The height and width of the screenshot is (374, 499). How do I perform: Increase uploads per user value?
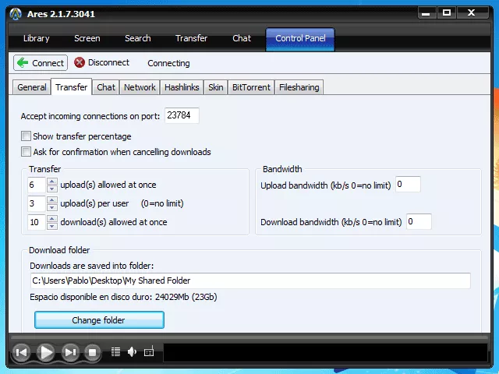point(52,200)
